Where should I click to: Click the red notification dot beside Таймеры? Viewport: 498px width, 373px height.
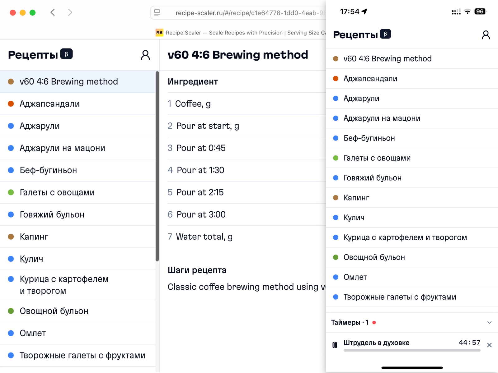click(x=374, y=322)
